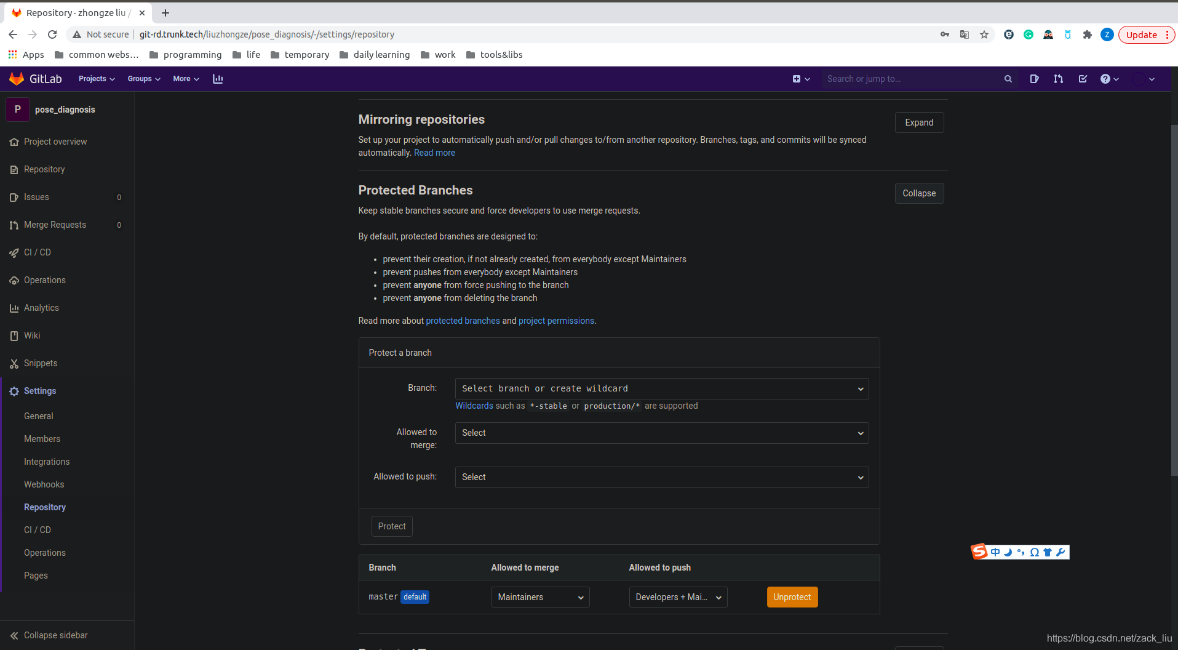Viewport: 1178px width, 650px height.
Task: Open the To-Do list icon
Action: click(x=1083, y=79)
